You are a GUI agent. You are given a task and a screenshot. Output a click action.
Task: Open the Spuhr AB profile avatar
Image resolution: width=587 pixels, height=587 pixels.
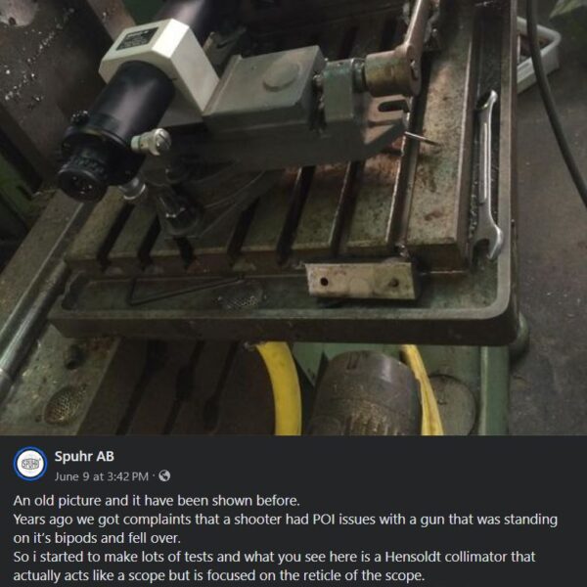pyautogui.click(x=30, y=464)
